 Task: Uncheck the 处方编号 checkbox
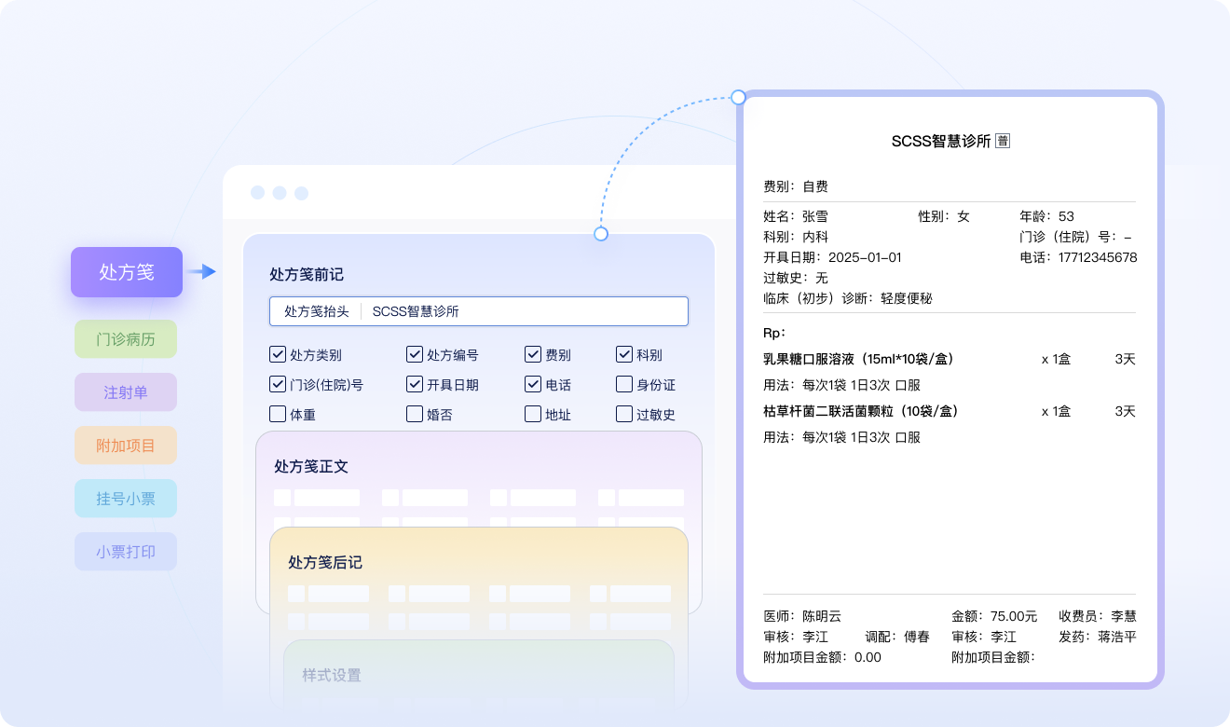click(x=415, y=354)
